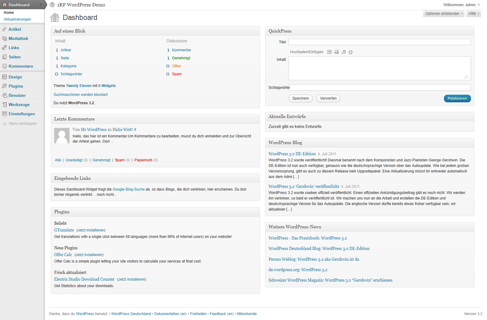Viewport: 487px width, 320px height.
Task: Open the Hilfe dropdown
Action: 474,14
